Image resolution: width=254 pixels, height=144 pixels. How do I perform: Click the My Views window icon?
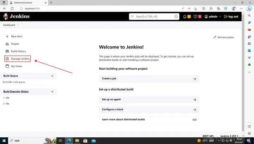pos(7,66)
